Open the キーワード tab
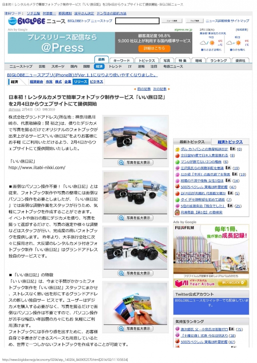The image size is (257, 363). tap(122, 60)
